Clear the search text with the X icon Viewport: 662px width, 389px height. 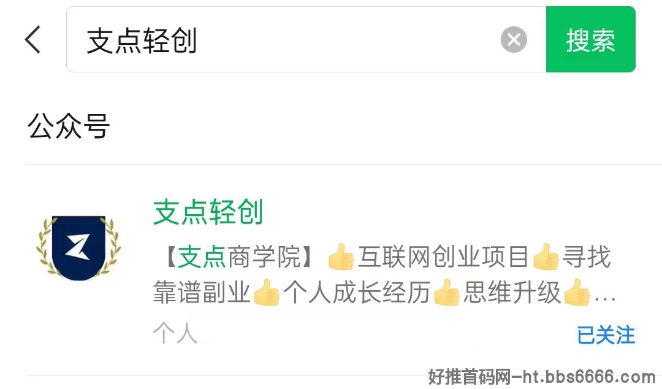[x=514, y=40]
